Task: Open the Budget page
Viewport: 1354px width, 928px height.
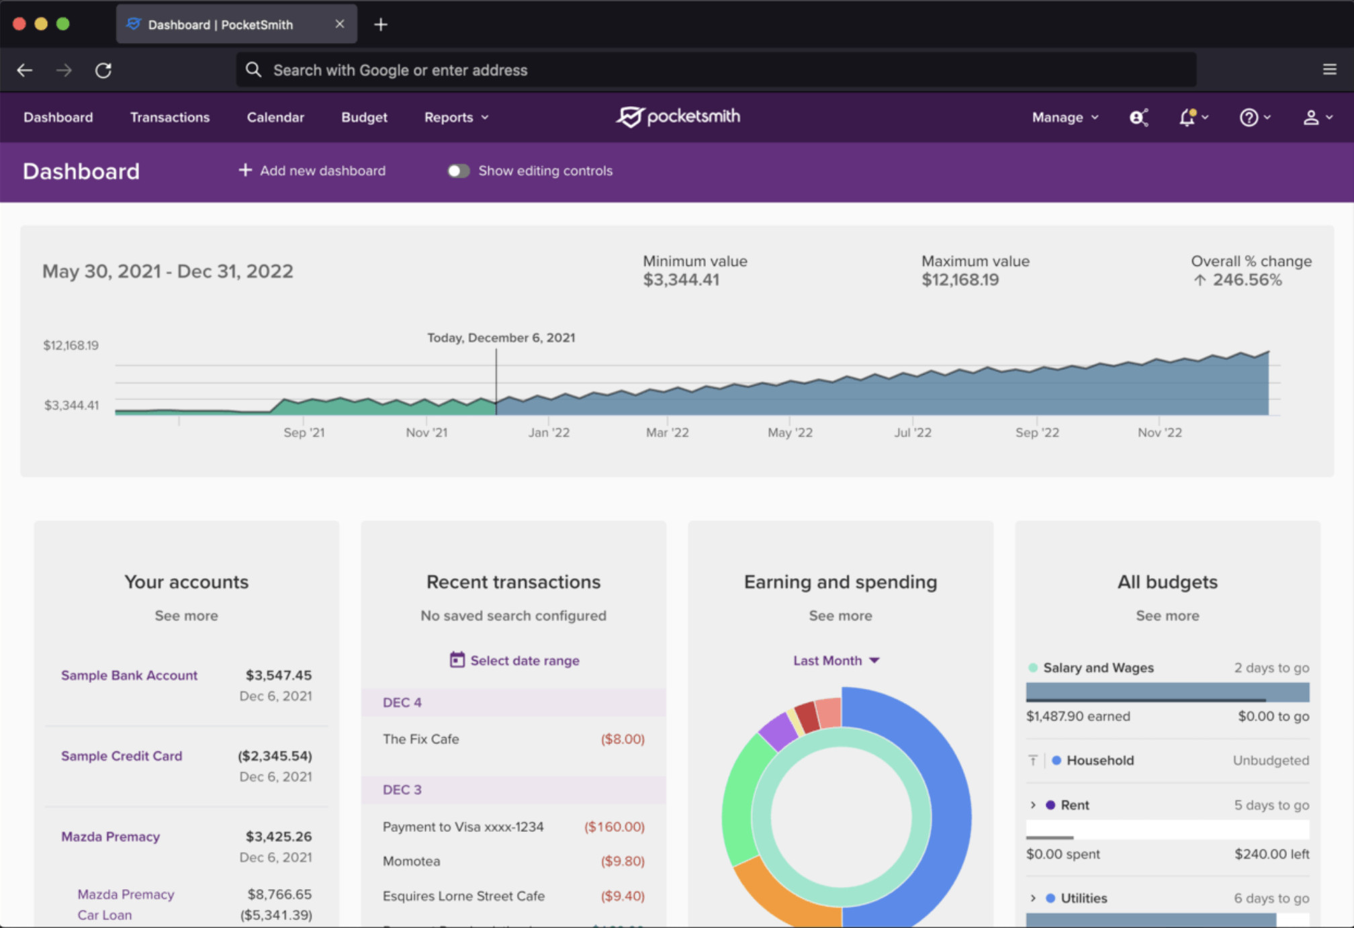Action: click(x=364, y=118)
